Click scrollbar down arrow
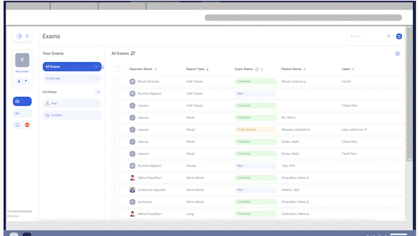Image resolution: width=419 pixels, height=236 pixels. click(409, 159)
